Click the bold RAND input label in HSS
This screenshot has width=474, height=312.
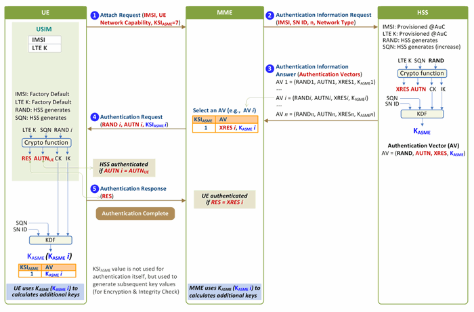436,61
